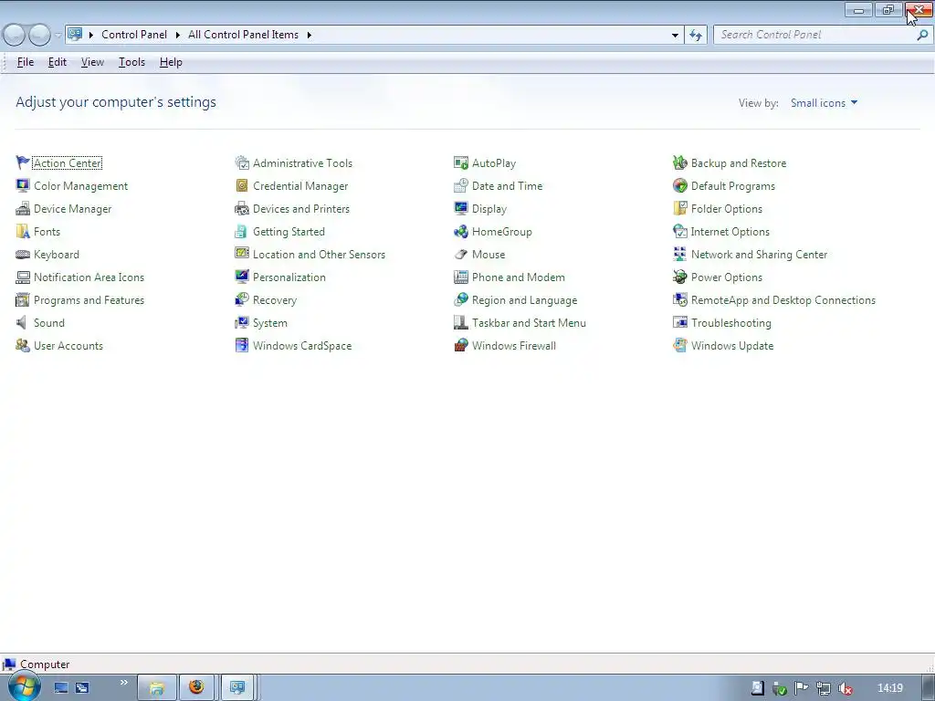Screen dimensions: 935x701
Task: Open the File menu
Action: pos(25,62)
